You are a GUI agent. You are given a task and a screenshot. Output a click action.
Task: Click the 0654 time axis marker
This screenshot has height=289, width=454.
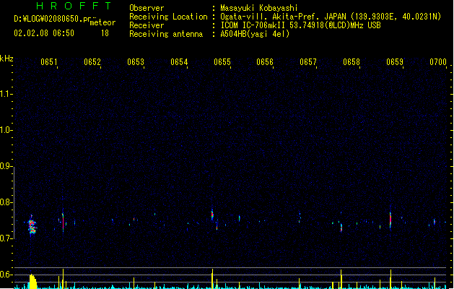[179, 62]
